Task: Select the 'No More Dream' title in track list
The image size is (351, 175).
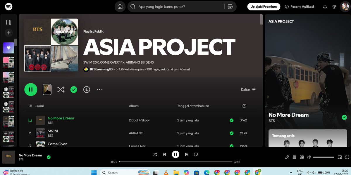Action: point(61,118)
